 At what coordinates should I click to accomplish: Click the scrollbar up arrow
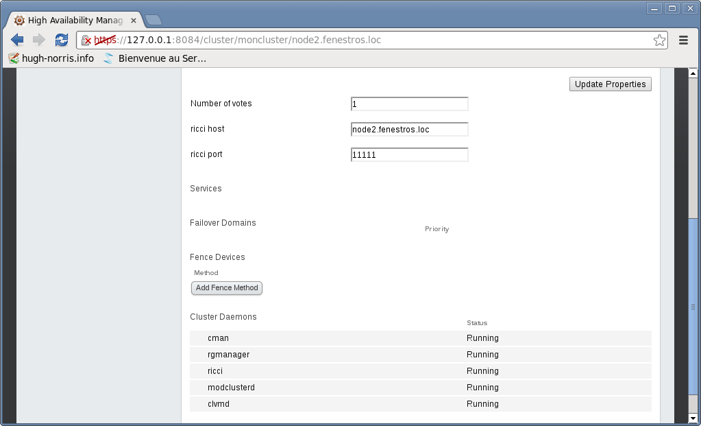click(x=693, y=73)
